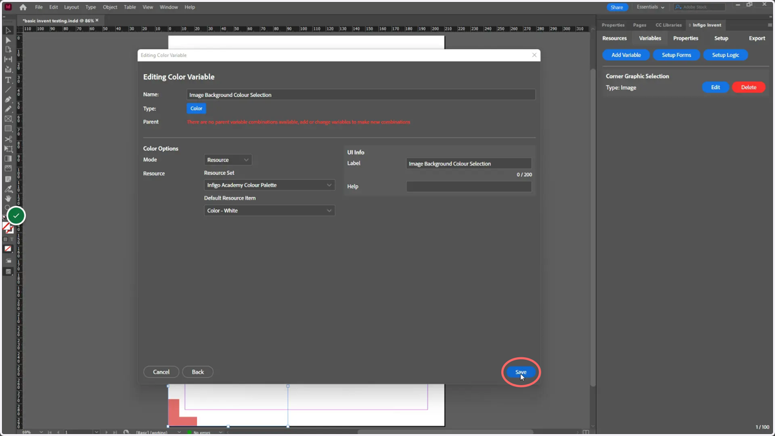
Task: Open the screen mode icon in toolbar
Action: tap(8, 272)
